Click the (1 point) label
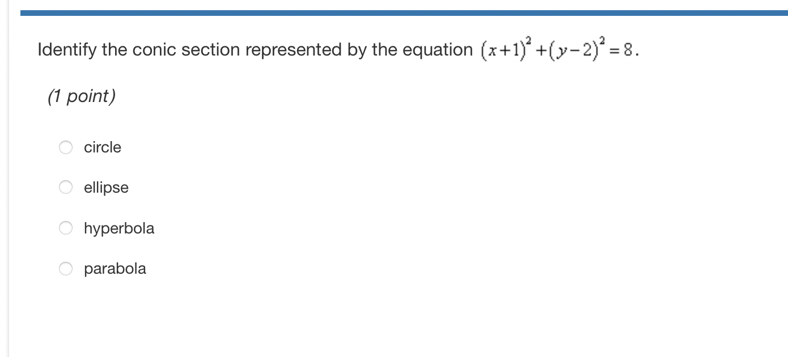The image size is (788, 357). 82,96
